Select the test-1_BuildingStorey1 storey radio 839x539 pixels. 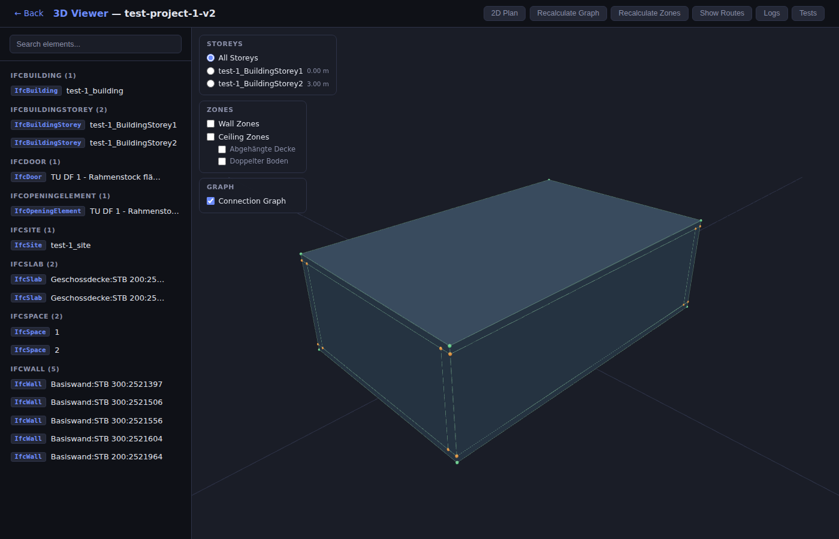(x=211, y=71)
